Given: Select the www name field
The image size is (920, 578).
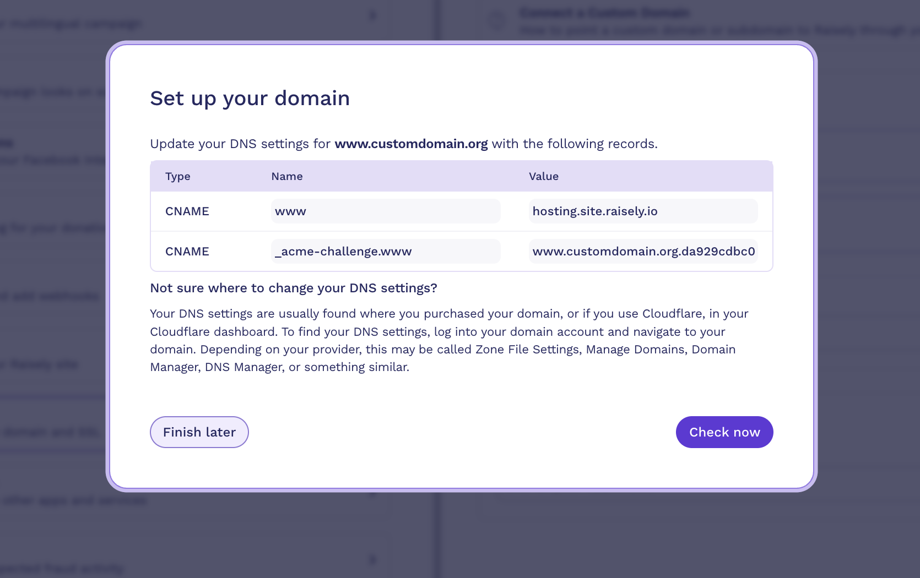Looking at the screenshot, I should coord(386,211).
